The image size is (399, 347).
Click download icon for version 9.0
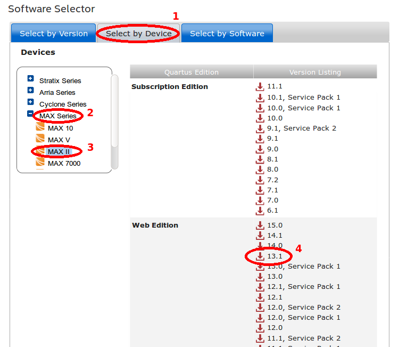coord(260,149)
